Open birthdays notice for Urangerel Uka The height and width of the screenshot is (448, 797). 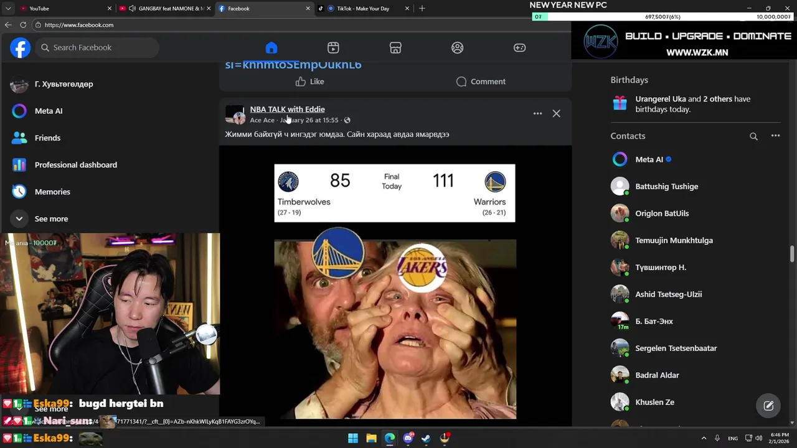click(x=696, y=104)
